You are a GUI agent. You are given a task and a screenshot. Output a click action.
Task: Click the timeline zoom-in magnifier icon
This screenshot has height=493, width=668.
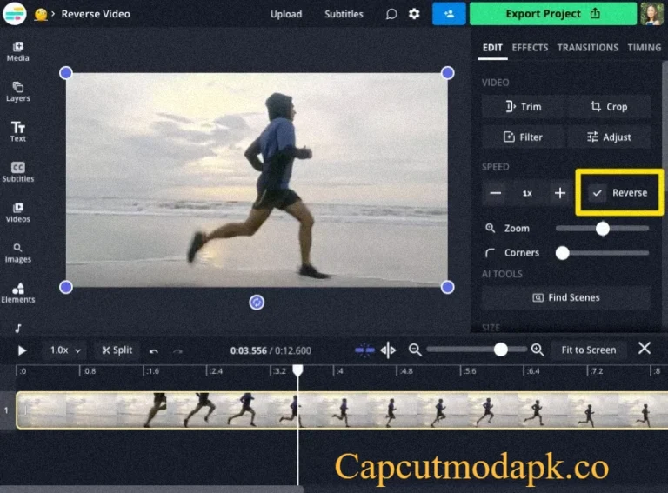(538, 350)
